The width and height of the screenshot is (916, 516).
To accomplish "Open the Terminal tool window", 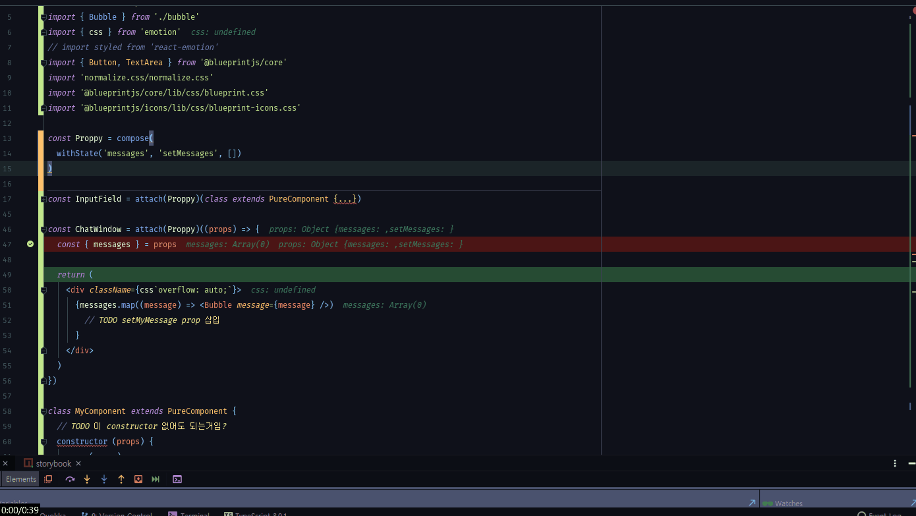I will (188, 514).
